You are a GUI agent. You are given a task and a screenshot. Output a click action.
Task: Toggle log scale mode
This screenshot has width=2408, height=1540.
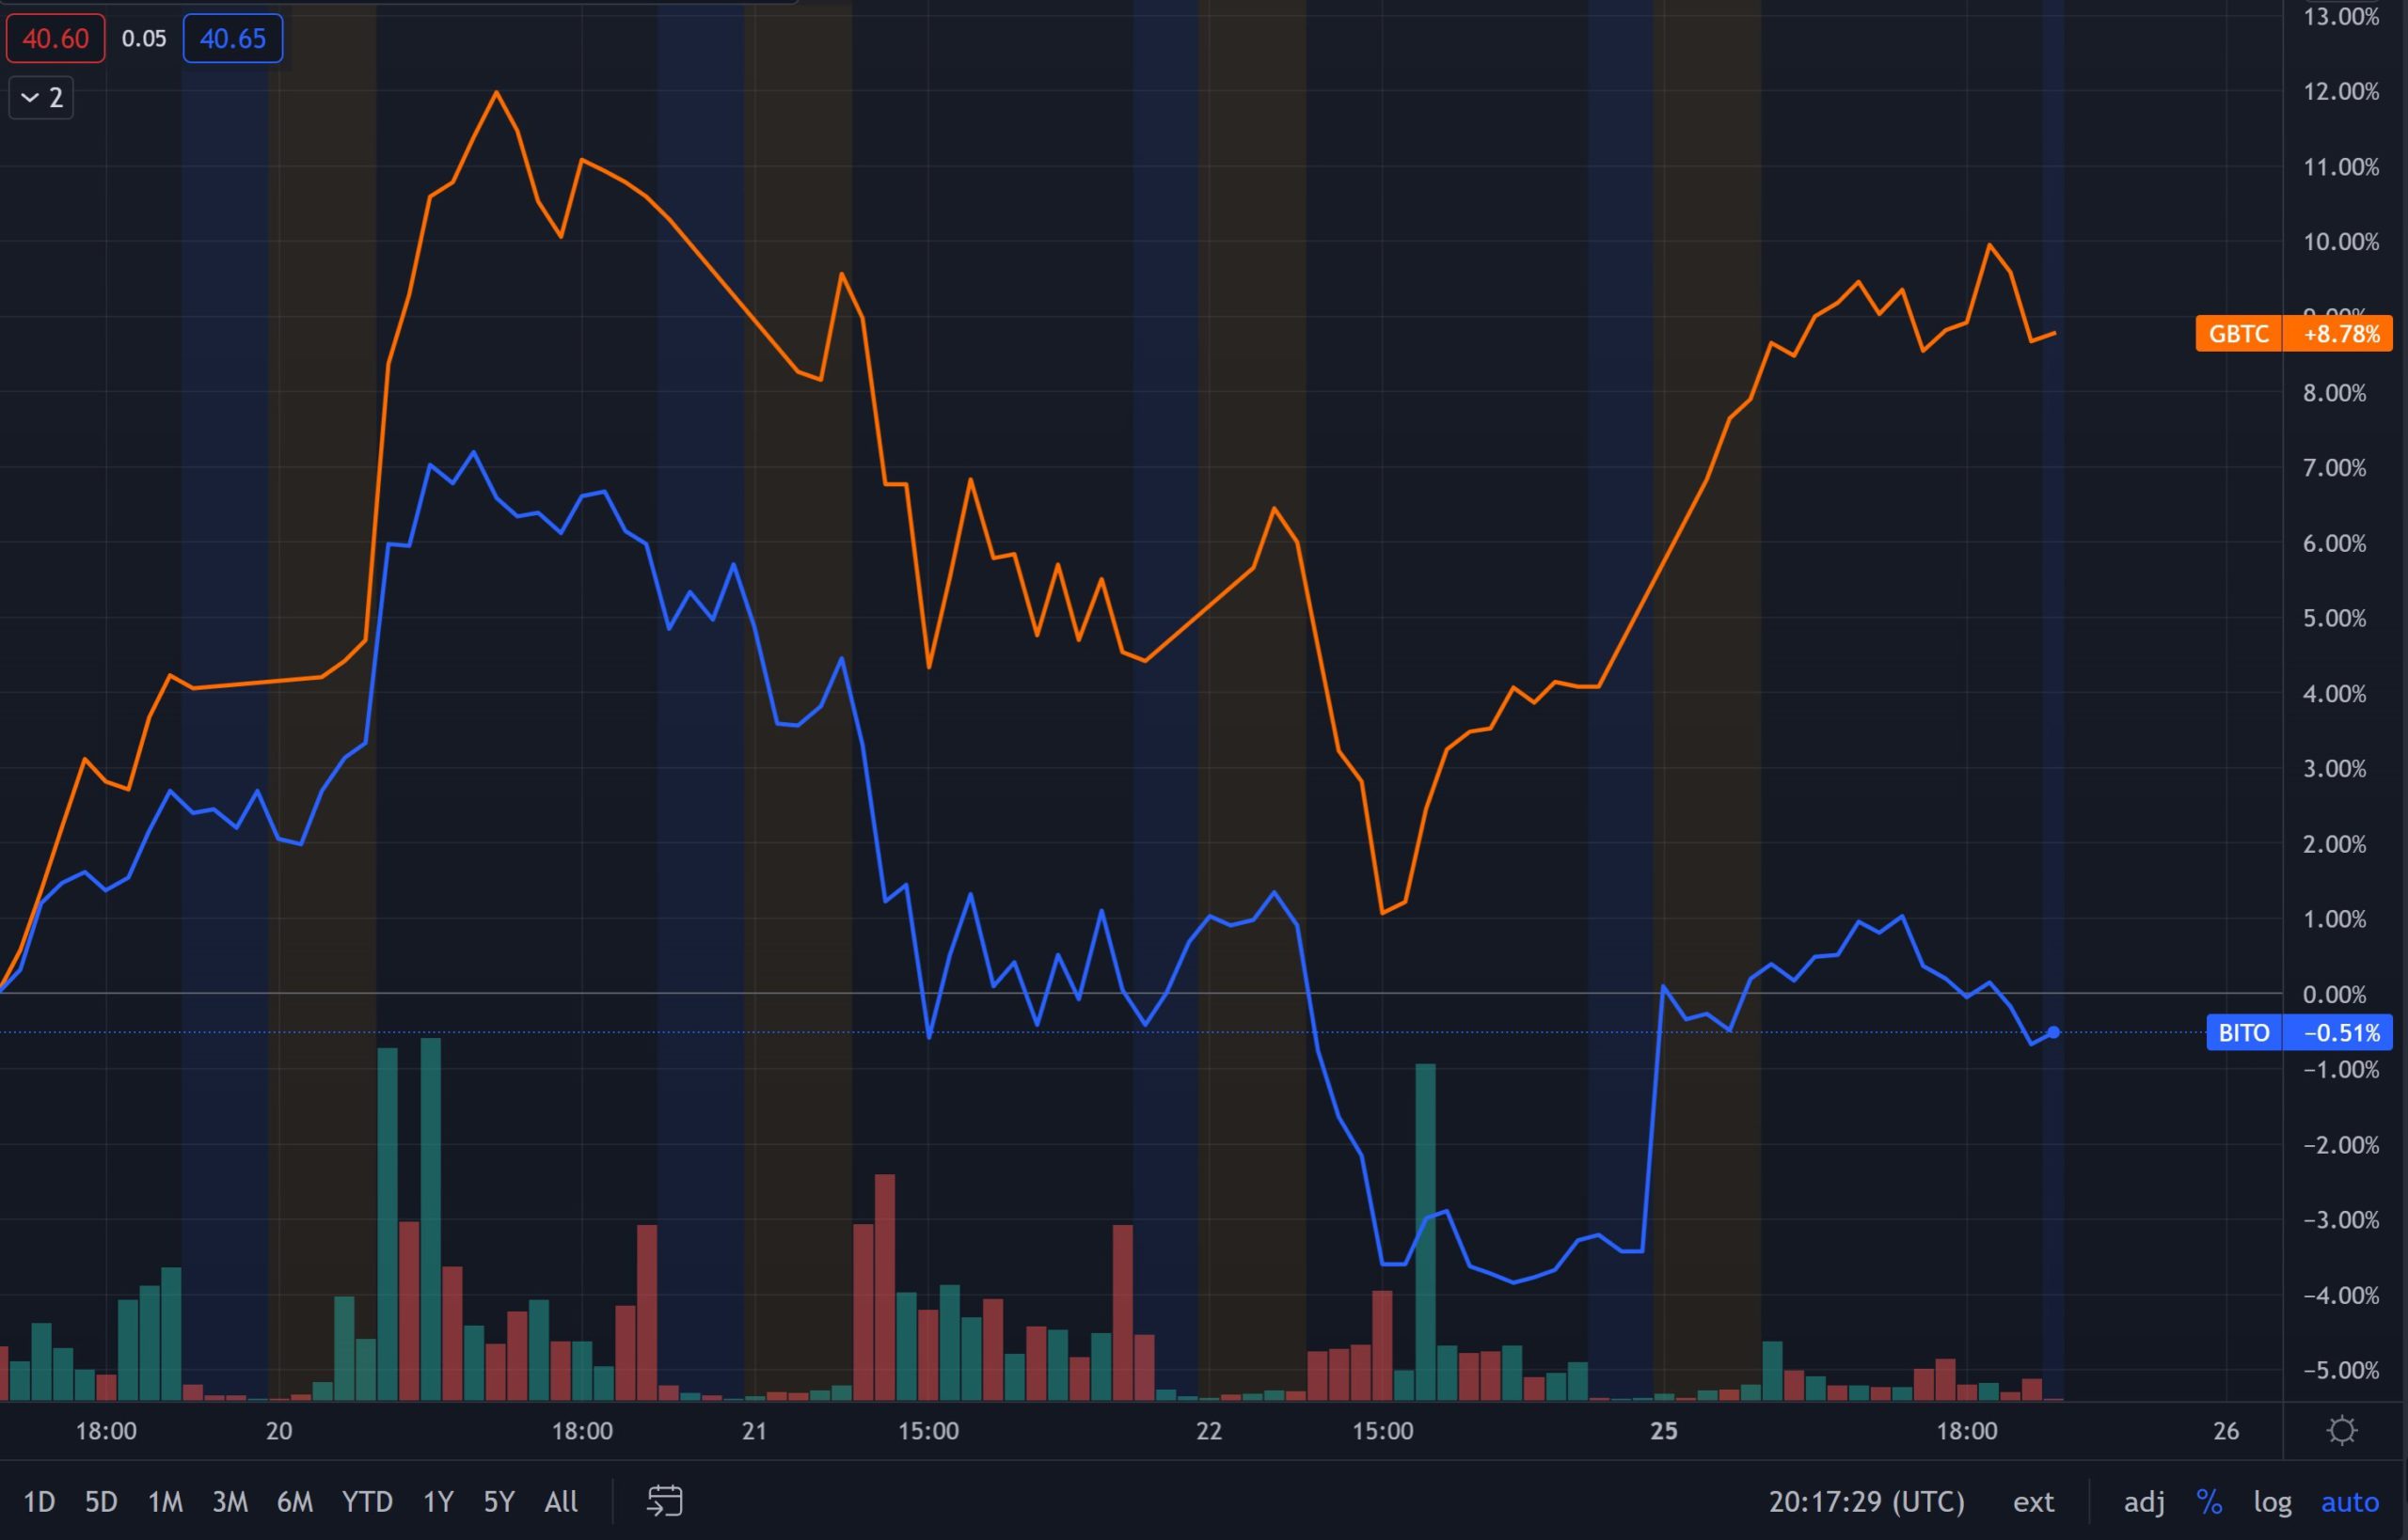click(x=2272, y=1501)
